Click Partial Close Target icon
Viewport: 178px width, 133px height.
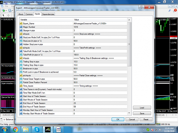click(x=21, y=79)
